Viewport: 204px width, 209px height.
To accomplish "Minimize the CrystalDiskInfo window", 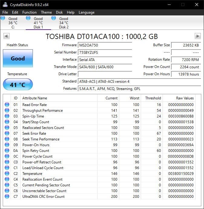I will tap(169, 5).
